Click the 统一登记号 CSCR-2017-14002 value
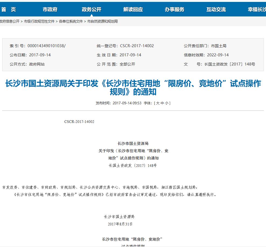This screenshot has width=266, height=247. click(137, 46)
